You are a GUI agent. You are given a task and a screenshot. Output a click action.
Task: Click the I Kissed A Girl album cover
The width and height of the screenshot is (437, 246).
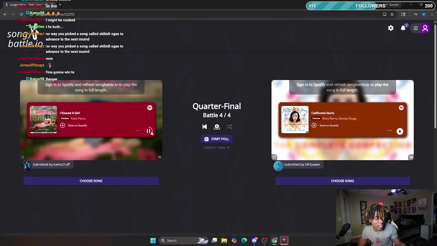(x=44, y=120)
